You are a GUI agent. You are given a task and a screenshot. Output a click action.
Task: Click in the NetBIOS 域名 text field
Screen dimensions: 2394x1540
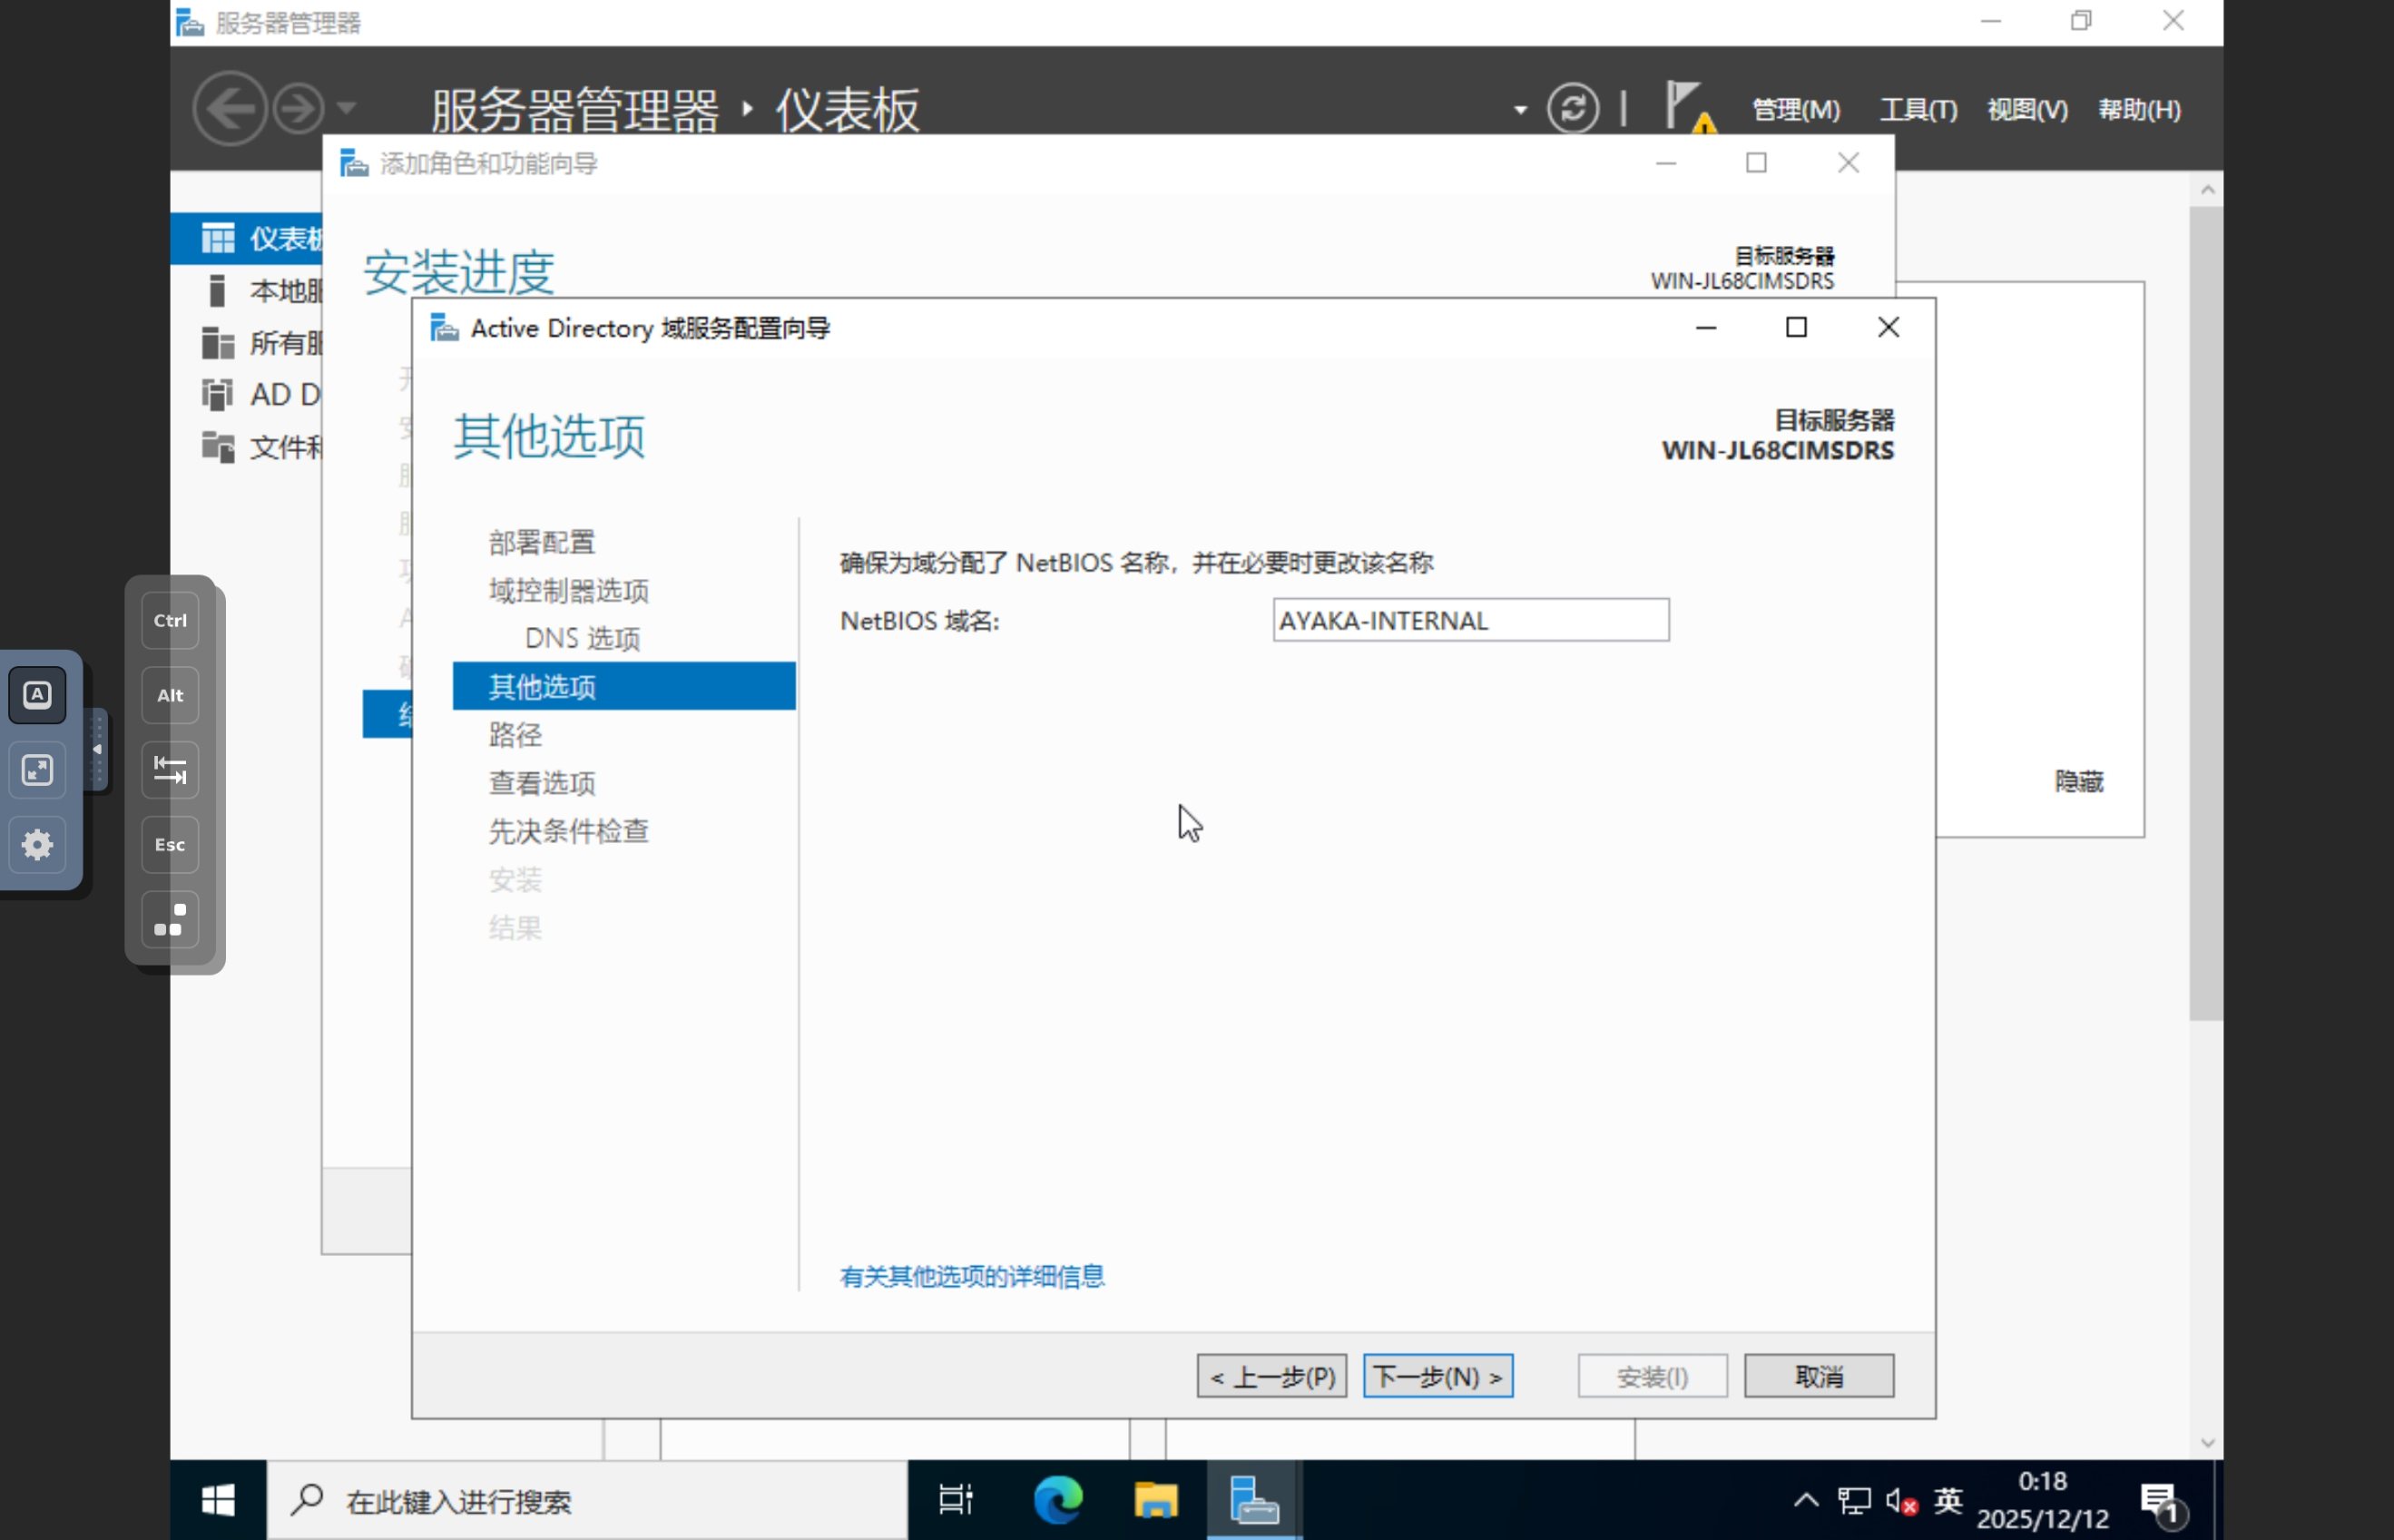(x=1470, y=620)
